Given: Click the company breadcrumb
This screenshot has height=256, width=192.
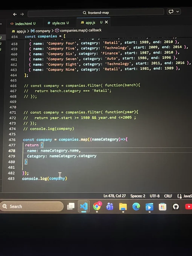Looking at the screenshot, I should click(41, 31).
